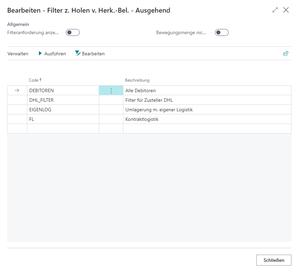Sort by the Code column header

pos(33,80)
